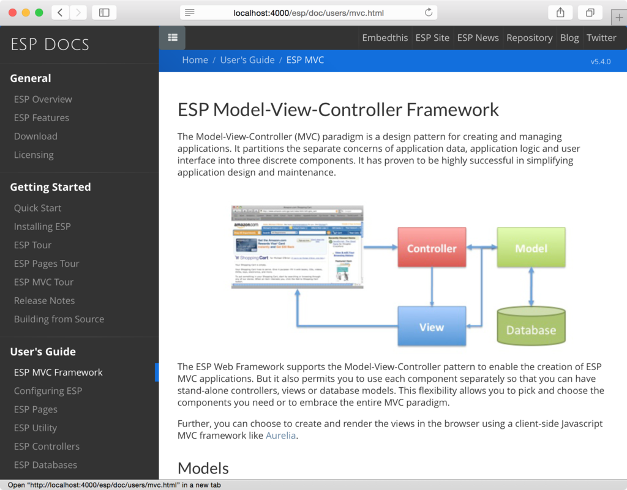Viewport: 627px width, 490px height.
Task: Click Safari's forward arrow button
Action: coord(78,13)
